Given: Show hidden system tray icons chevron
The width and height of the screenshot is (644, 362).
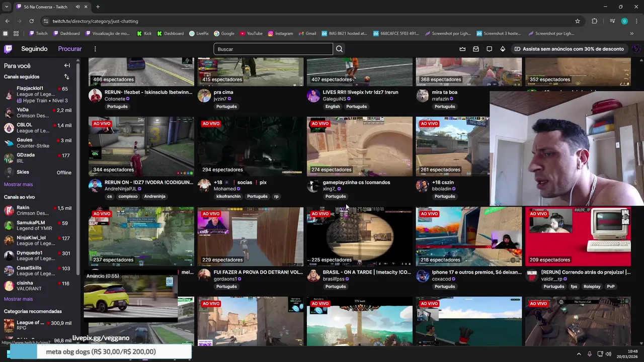Looking at the screenshot, I should [x=579, y=354].
